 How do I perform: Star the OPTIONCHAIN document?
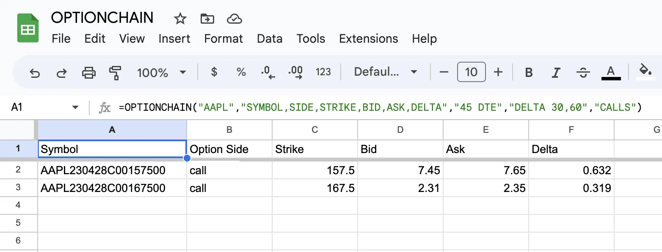coord(180,19)
